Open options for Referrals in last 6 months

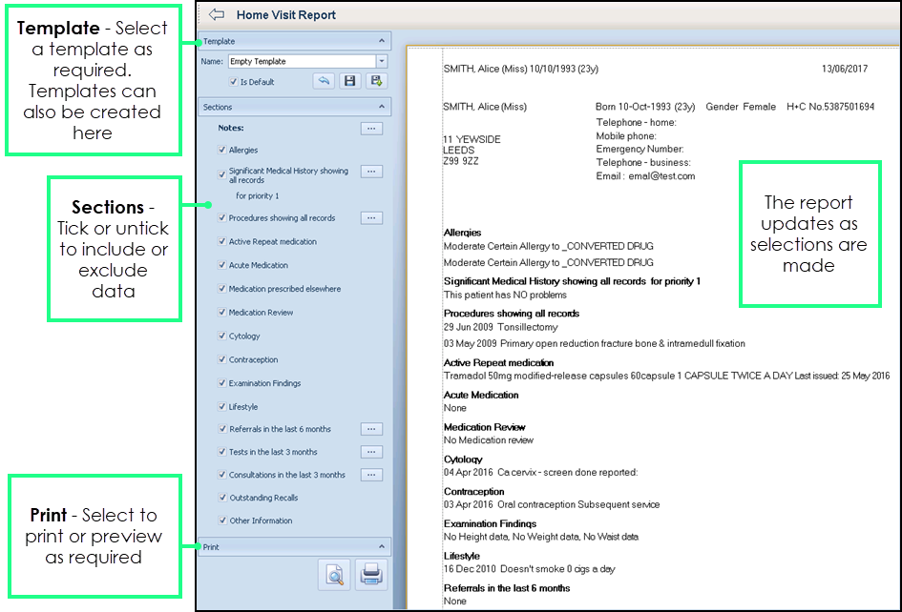371,429
